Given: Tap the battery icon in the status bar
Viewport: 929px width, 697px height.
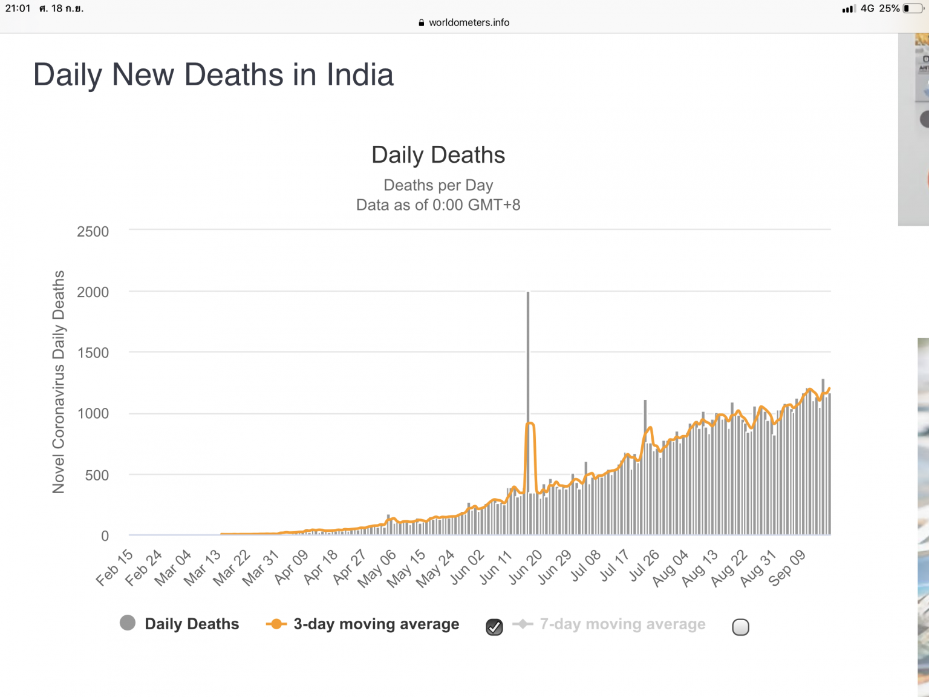Looking at the screenshot, I should click(914, 8).
